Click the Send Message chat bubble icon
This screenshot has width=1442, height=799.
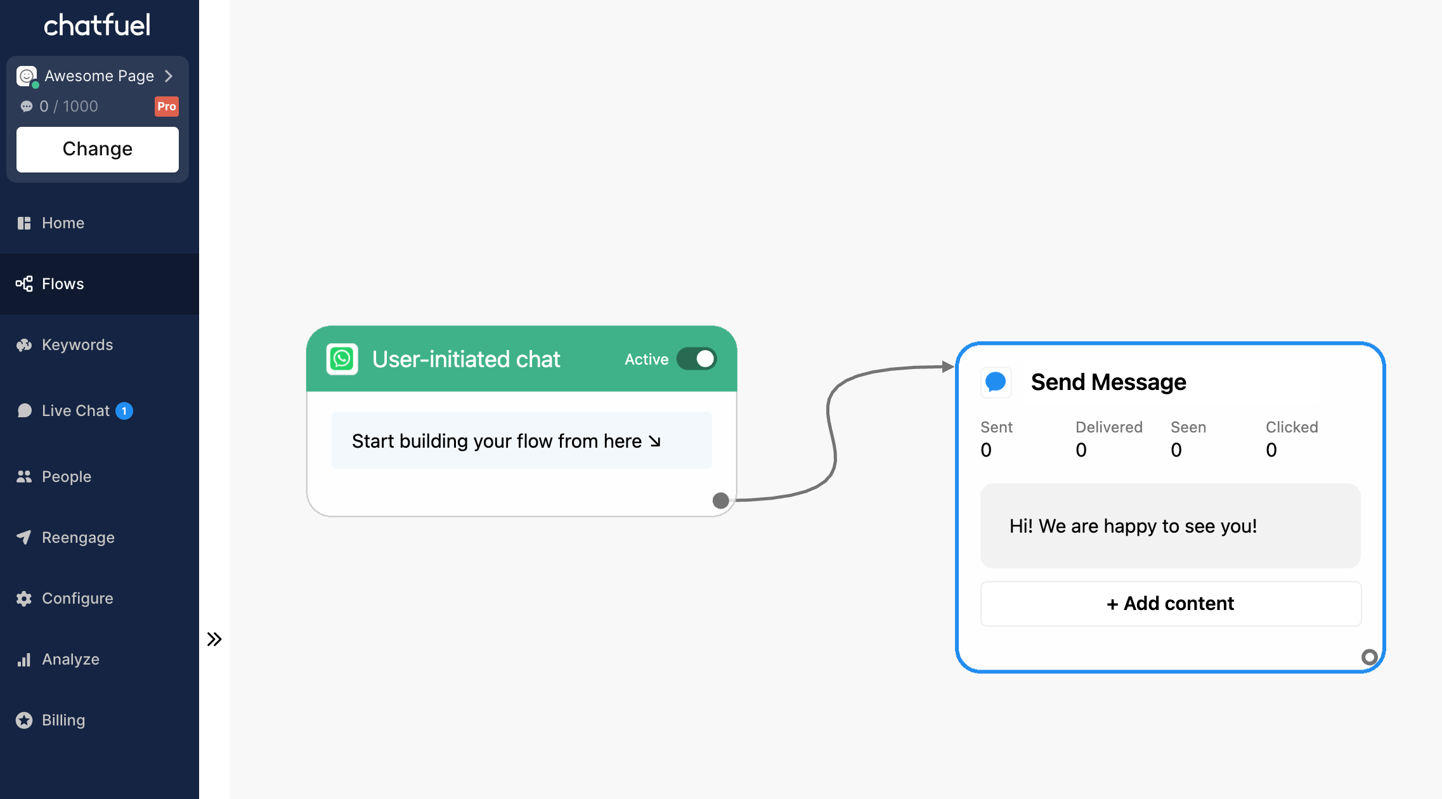coord(997,382)
